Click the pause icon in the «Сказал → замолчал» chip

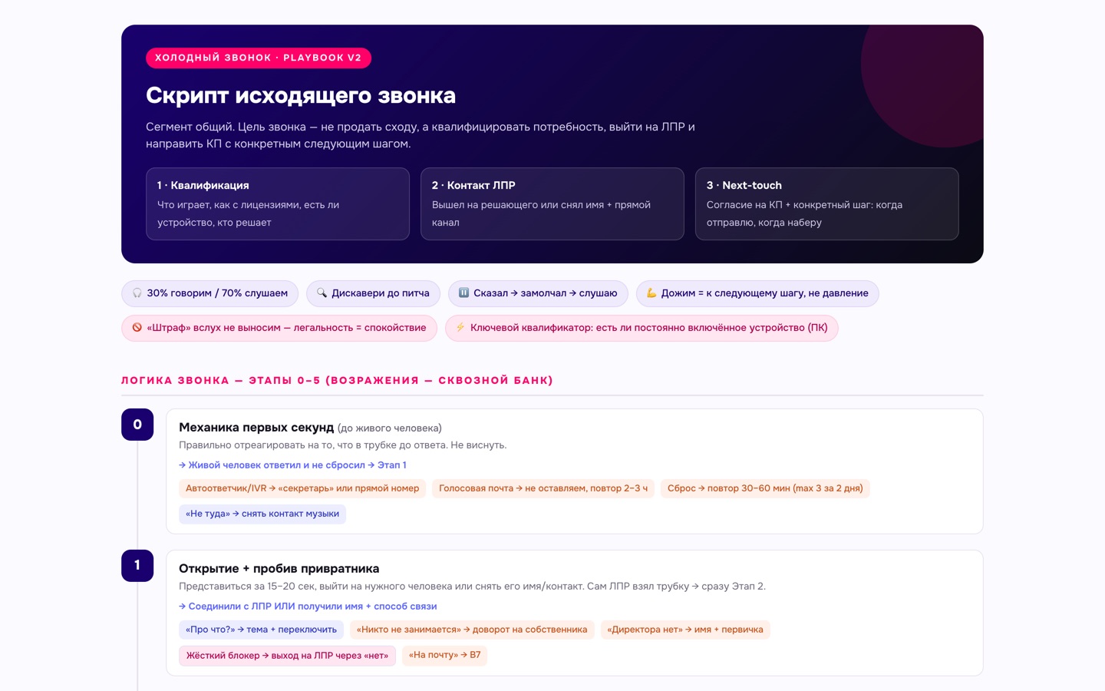464,293
